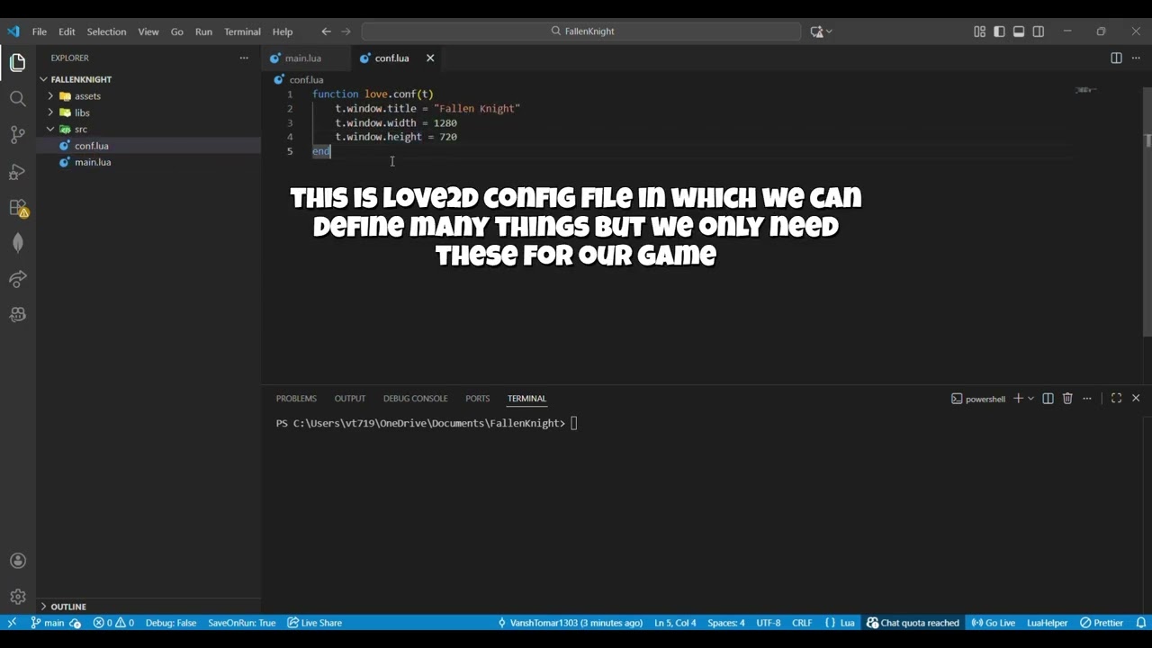Open the File menu
The width and height of the screenshot is (1152, 648).
[x=40, y=31]
